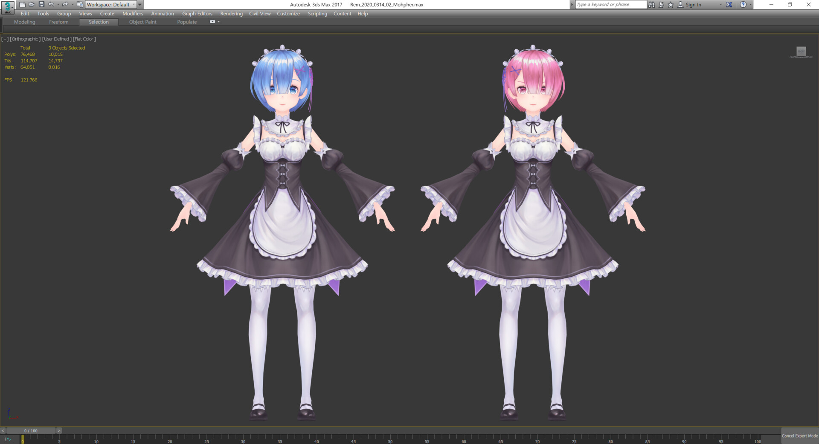Open the Edit menu
This screenshot has width=819, height=444.
coord(25,14)
